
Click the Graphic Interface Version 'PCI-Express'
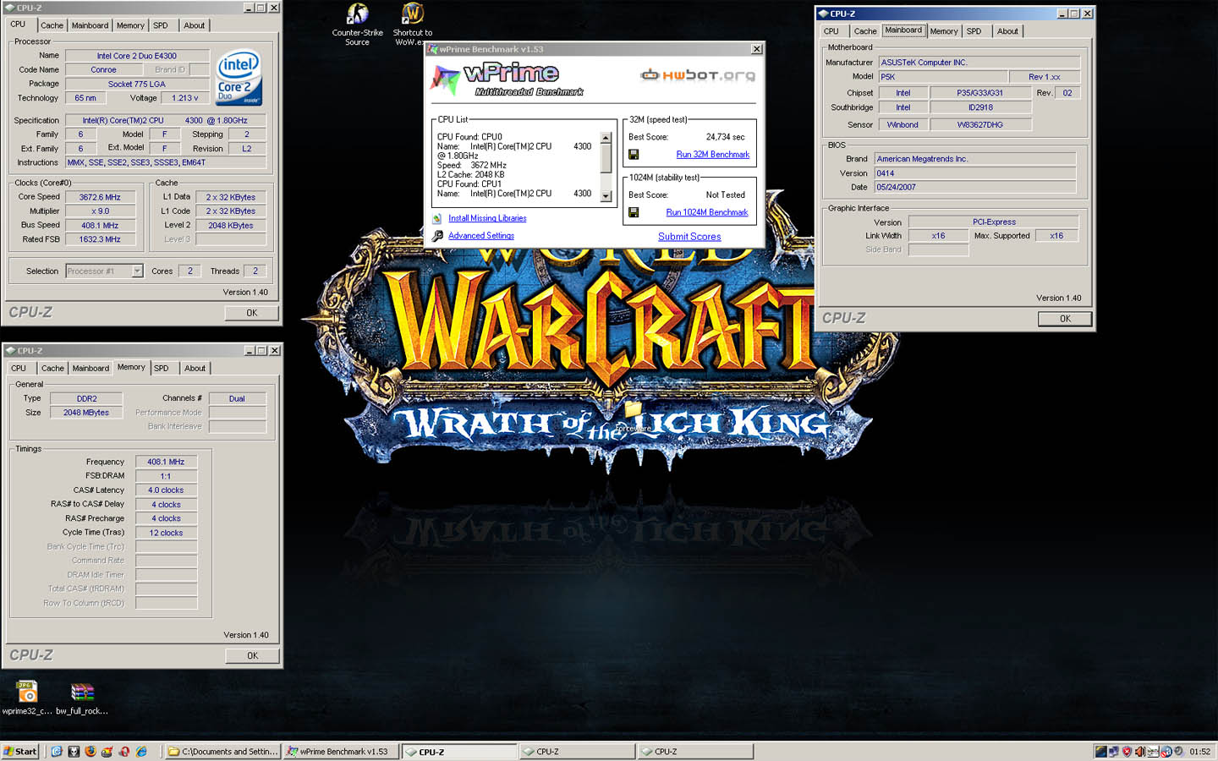click(994, 222)
